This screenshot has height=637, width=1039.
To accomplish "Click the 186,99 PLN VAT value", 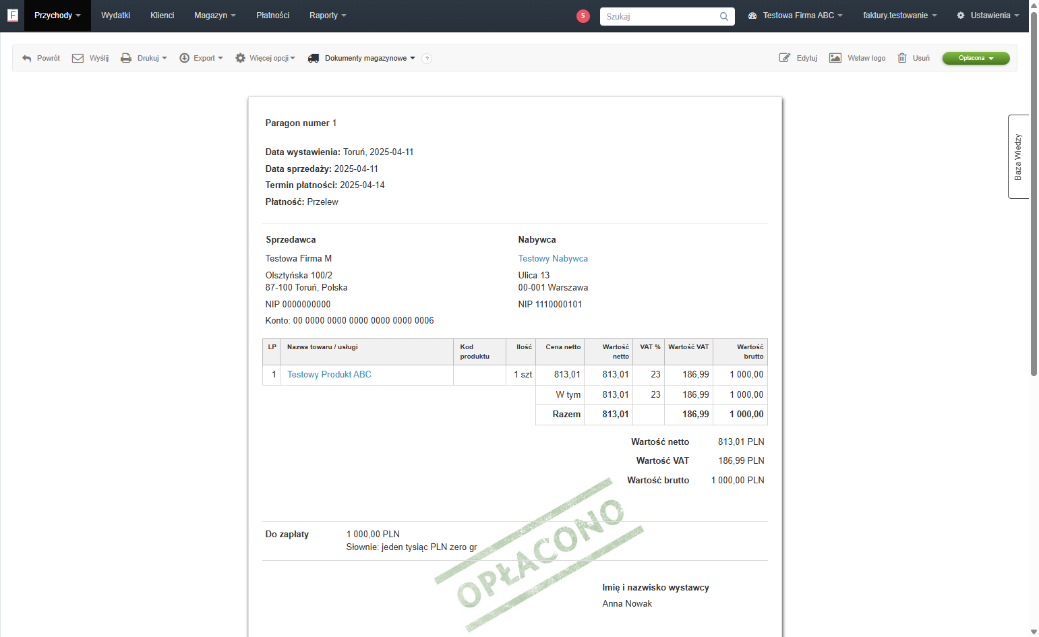I will (x=741, y=461).
